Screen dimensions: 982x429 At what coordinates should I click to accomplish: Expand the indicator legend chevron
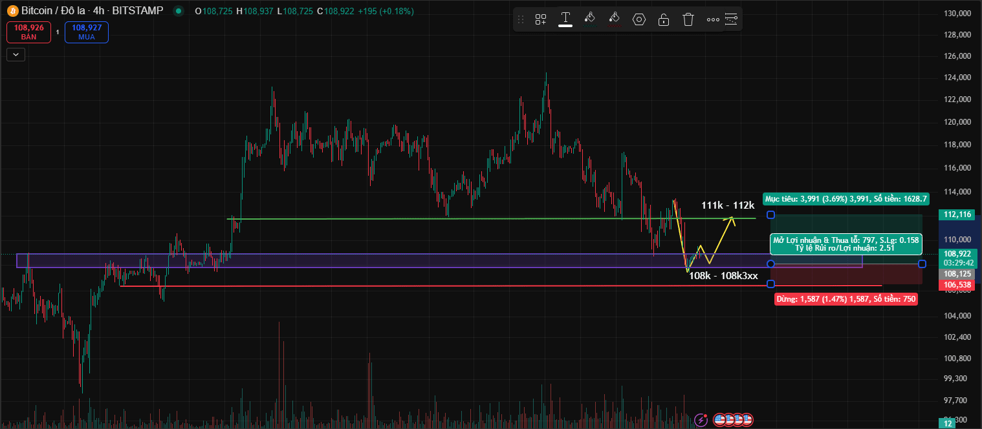pyautogui.click(x=16, y=55)
